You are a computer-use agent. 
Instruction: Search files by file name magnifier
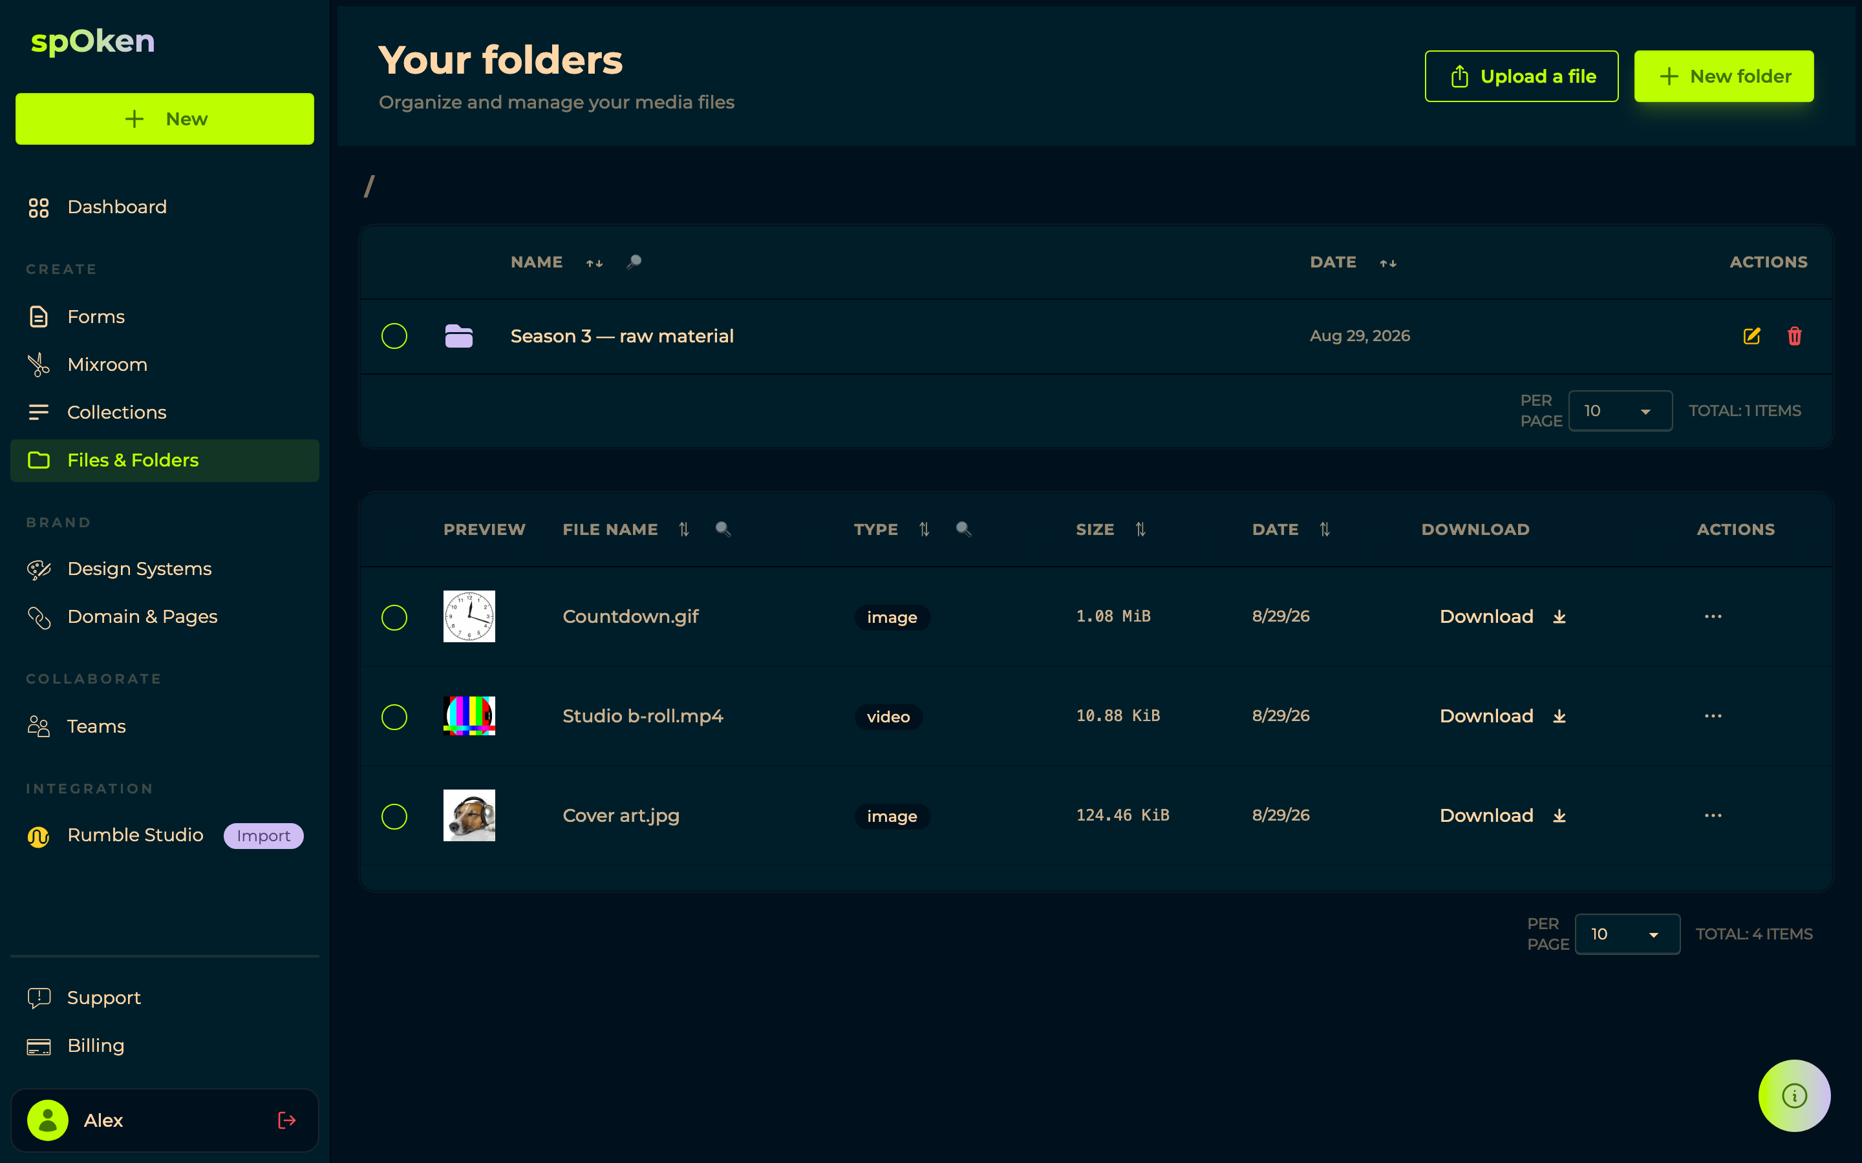[723, 529]
